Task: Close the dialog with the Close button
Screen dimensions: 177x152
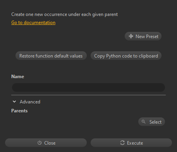Action: point(46,143)
